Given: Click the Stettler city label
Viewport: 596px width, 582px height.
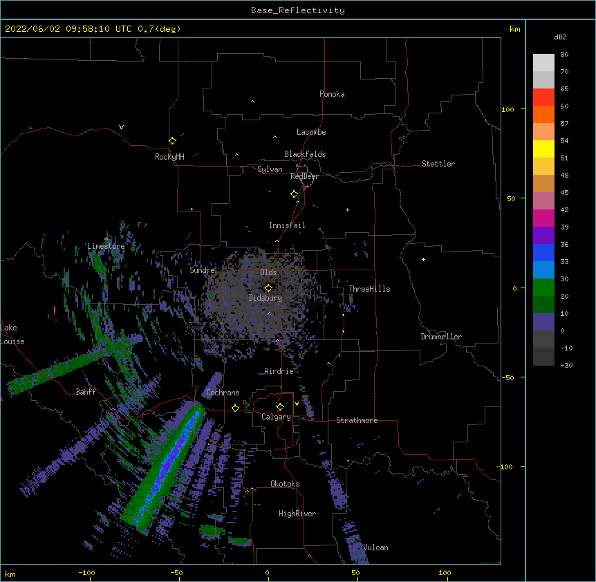Looking at the screenshot, I should click(438, 164).
